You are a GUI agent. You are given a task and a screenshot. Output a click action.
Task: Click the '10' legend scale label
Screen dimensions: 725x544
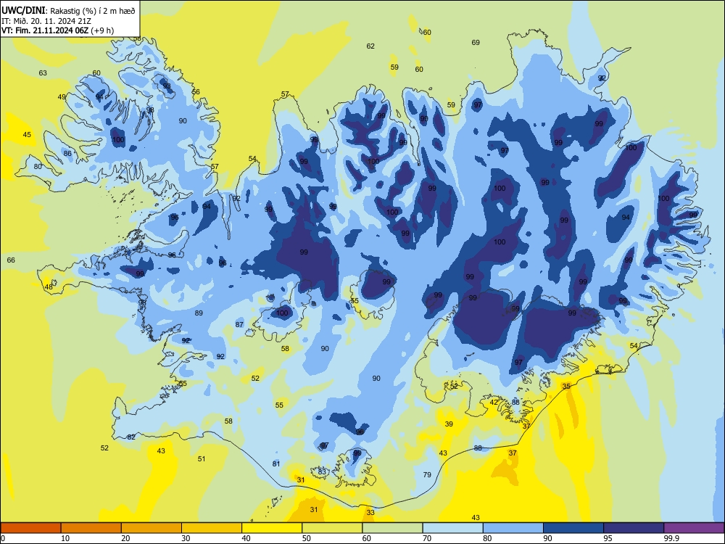[x=65, y=538]
